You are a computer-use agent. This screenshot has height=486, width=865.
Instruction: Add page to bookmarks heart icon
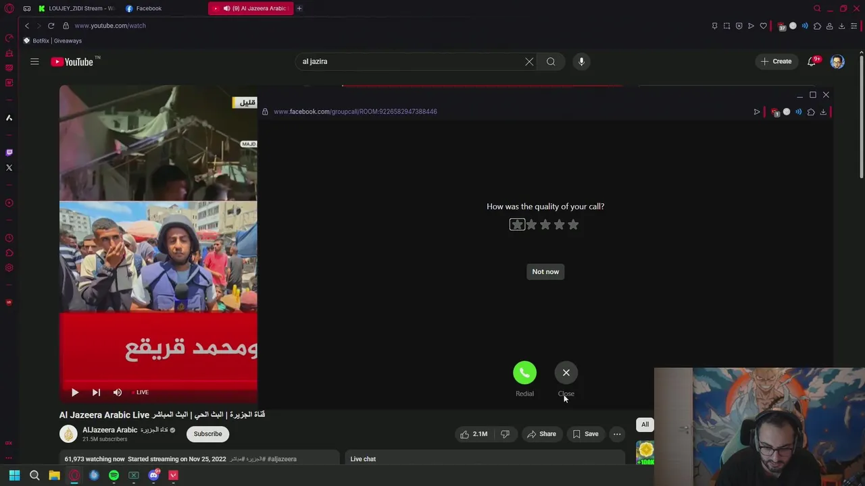(x=763, y=26)
